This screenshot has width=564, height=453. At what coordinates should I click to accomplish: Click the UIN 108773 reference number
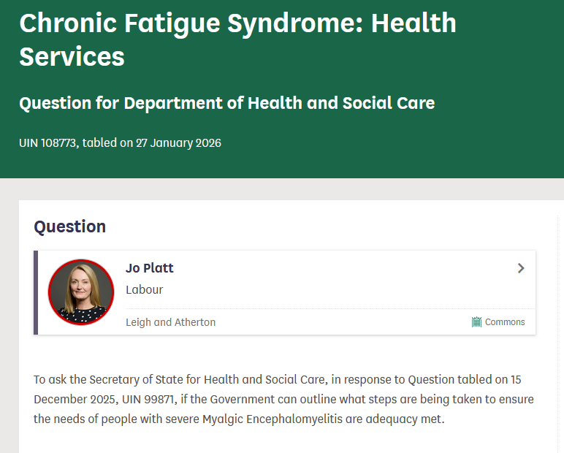tap(49, 142)
